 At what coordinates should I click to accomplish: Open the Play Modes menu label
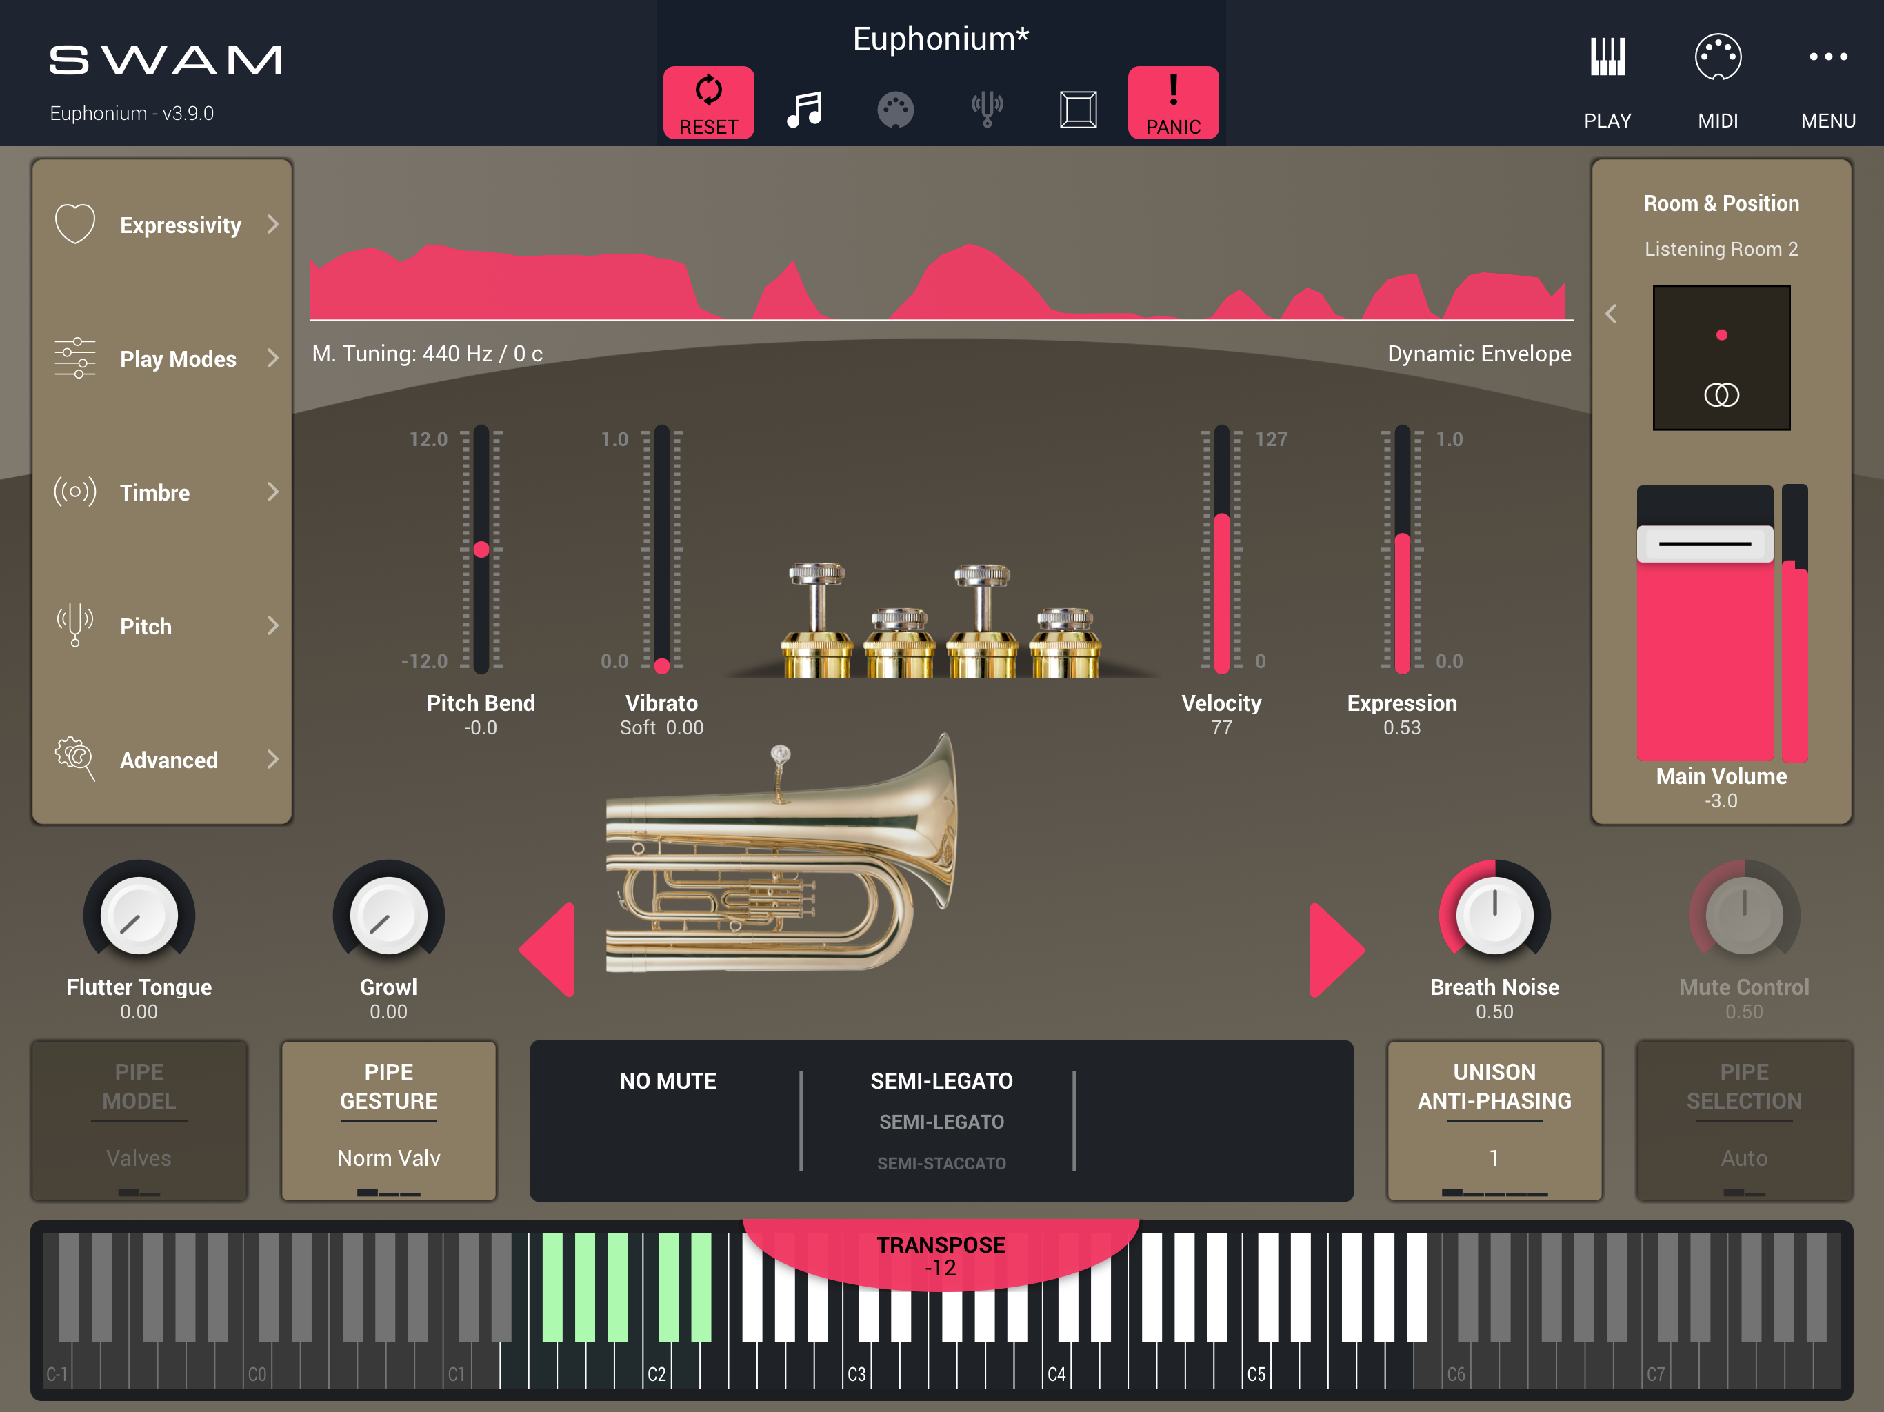click(178, 359)
